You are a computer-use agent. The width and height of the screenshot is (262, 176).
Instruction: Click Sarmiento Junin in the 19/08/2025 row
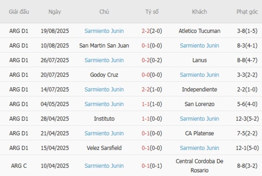pyautogui.click(x=104, y=31)
